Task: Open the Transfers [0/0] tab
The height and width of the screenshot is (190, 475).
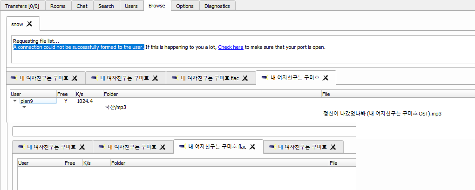Action: pyautogui.click(x=22, y=6)
